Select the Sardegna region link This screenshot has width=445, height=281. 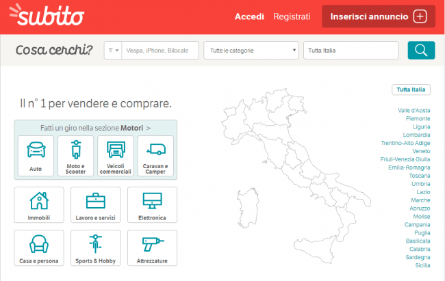coord(418,257)
